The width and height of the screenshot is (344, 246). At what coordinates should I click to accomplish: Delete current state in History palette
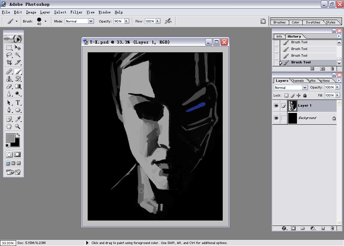tap(332, 69)
